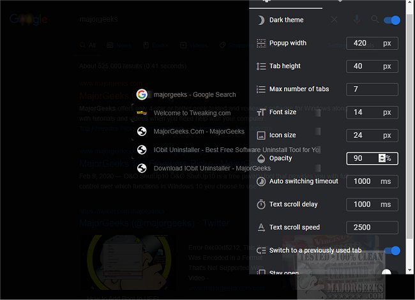
Task: Click the Text scroll speed field
Action: click(372, 227)
